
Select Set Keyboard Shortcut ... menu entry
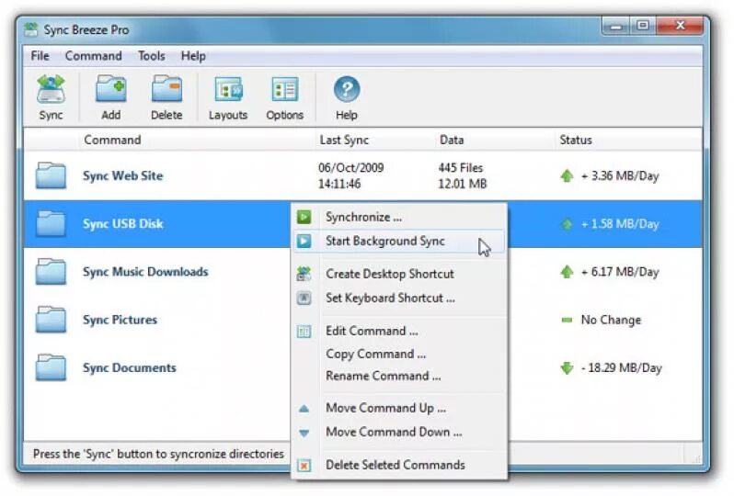399,298
